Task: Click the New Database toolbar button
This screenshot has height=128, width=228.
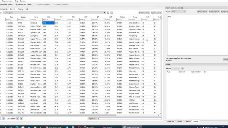Action: click(x=6, y=5)
